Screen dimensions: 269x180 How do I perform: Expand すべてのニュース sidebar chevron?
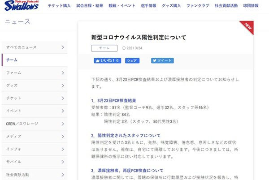coord(62,47)
